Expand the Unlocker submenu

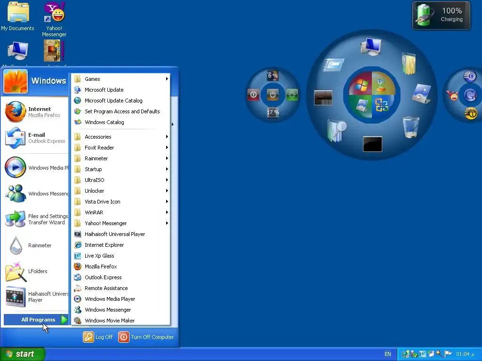(x=121, y=191)
